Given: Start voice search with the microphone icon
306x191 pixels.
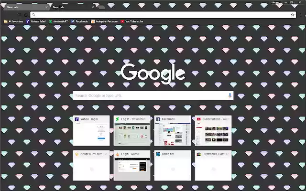Looking at the screenshot, I should [229, 95].
